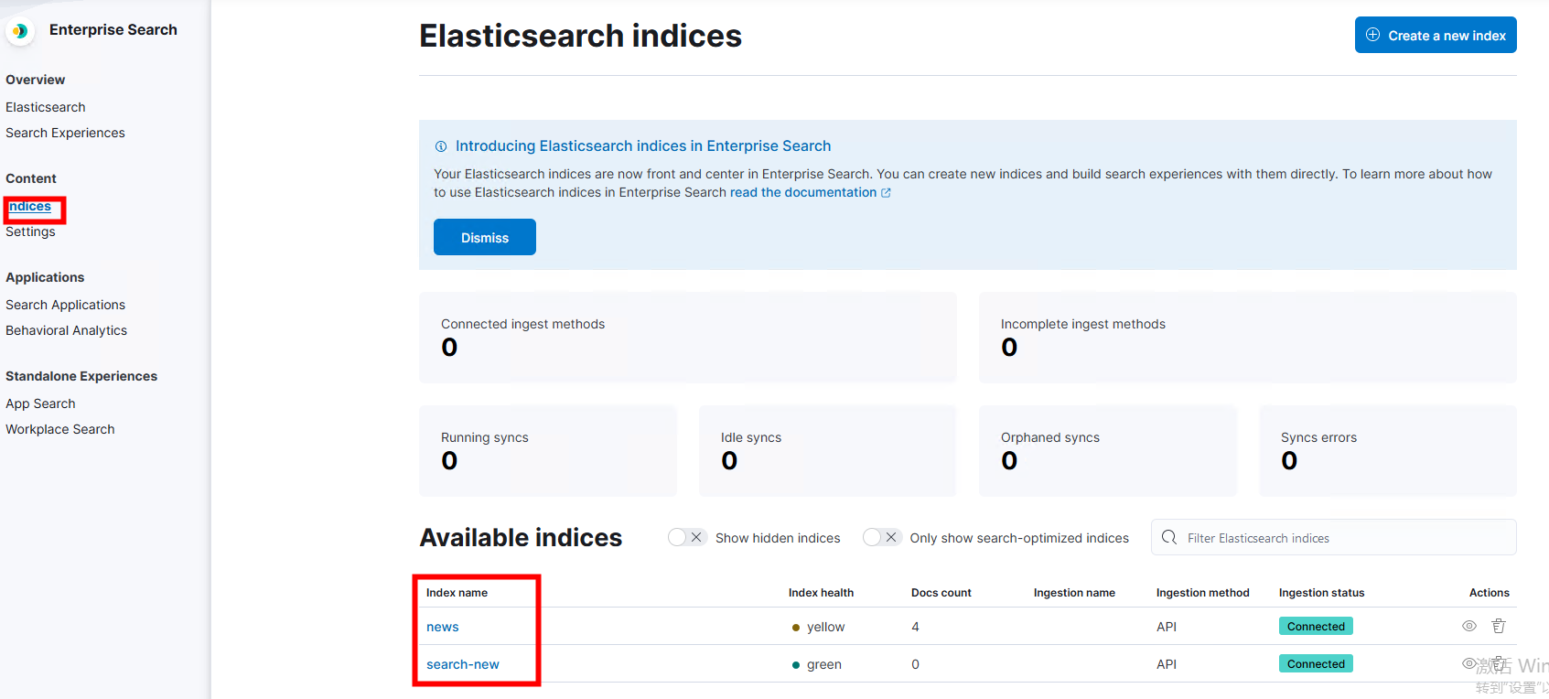Open App Search in sidebar

coord(40,403)
